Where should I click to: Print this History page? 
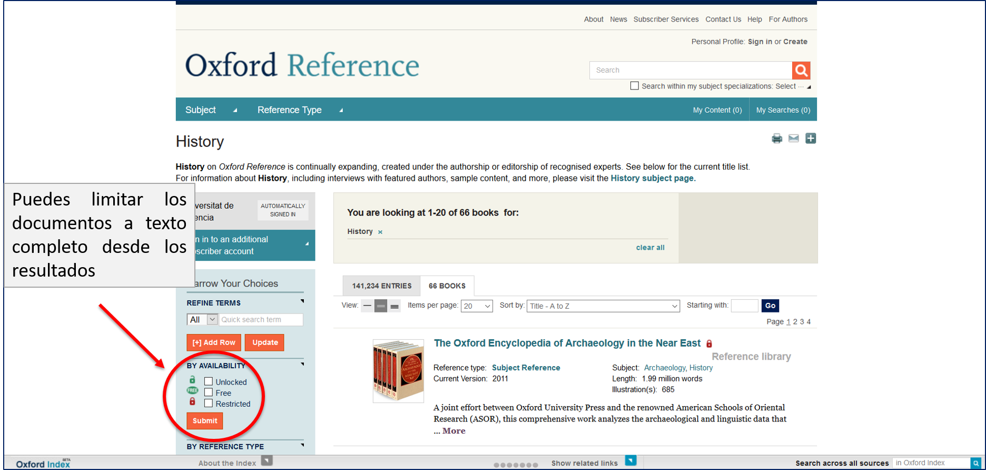click(x=777, y=139)
